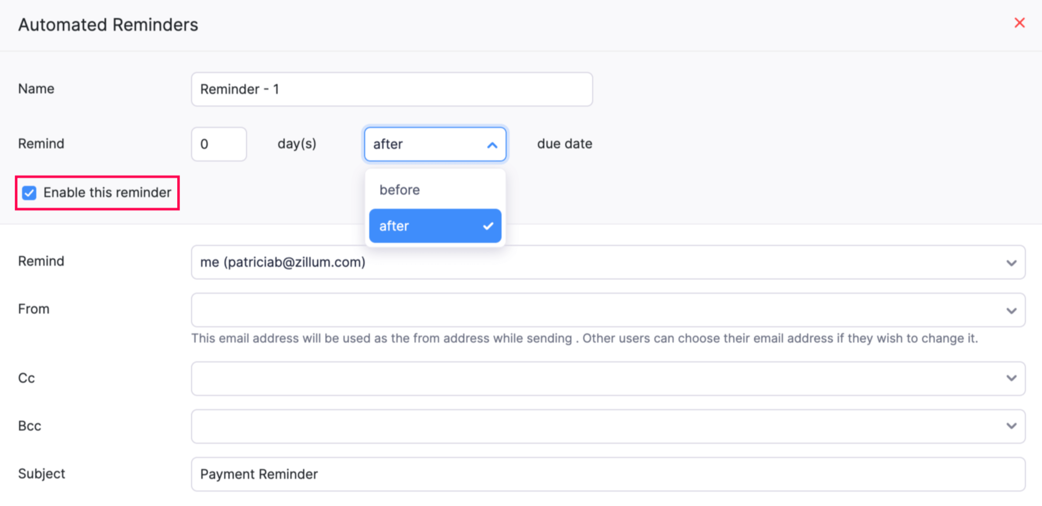The height and width of the screenshot is (506, 1042).
Task: Click the Cc field chevron arrow
Action: click(1011, 378)
